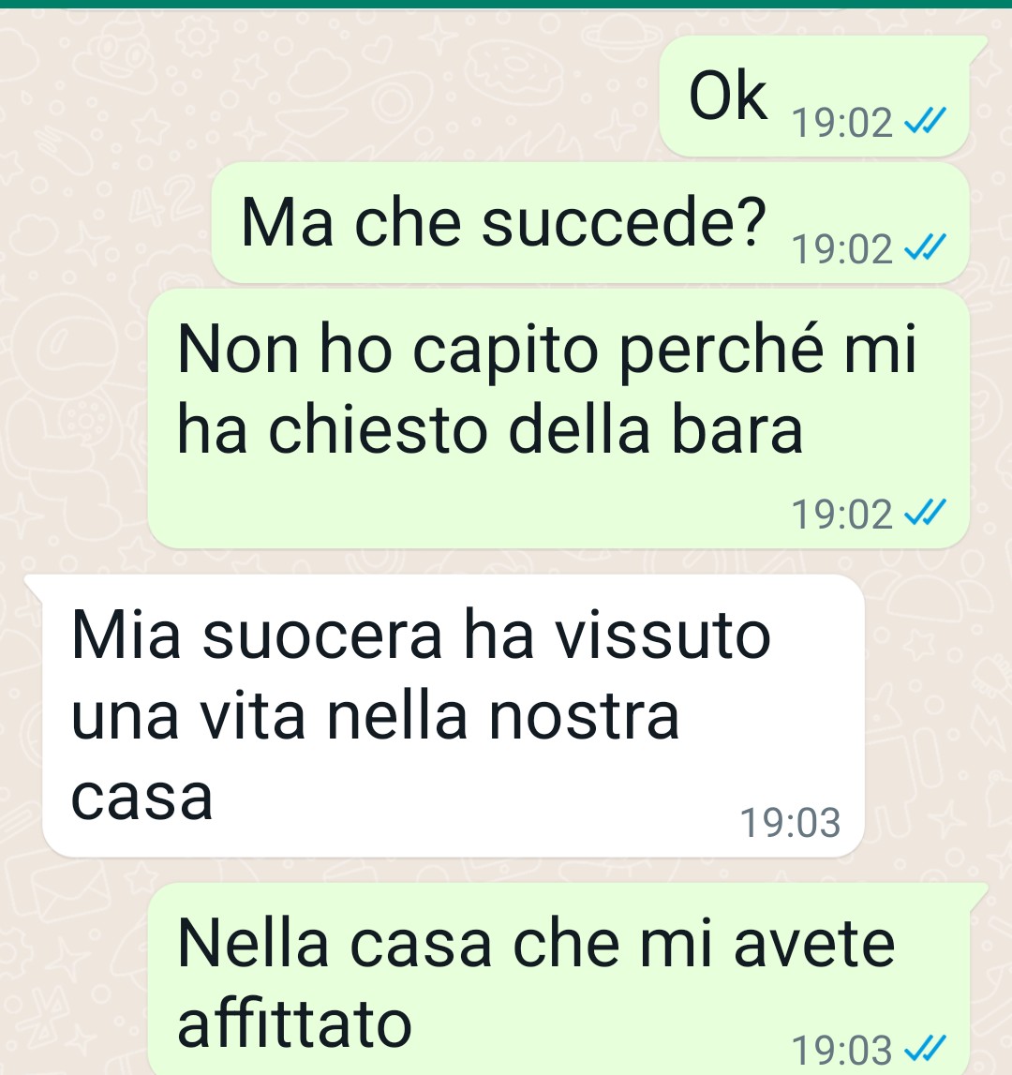This screenshot has height=1075, width=1012.
Task: Tap the green header bar at top
Action: (x=506, y=4)
